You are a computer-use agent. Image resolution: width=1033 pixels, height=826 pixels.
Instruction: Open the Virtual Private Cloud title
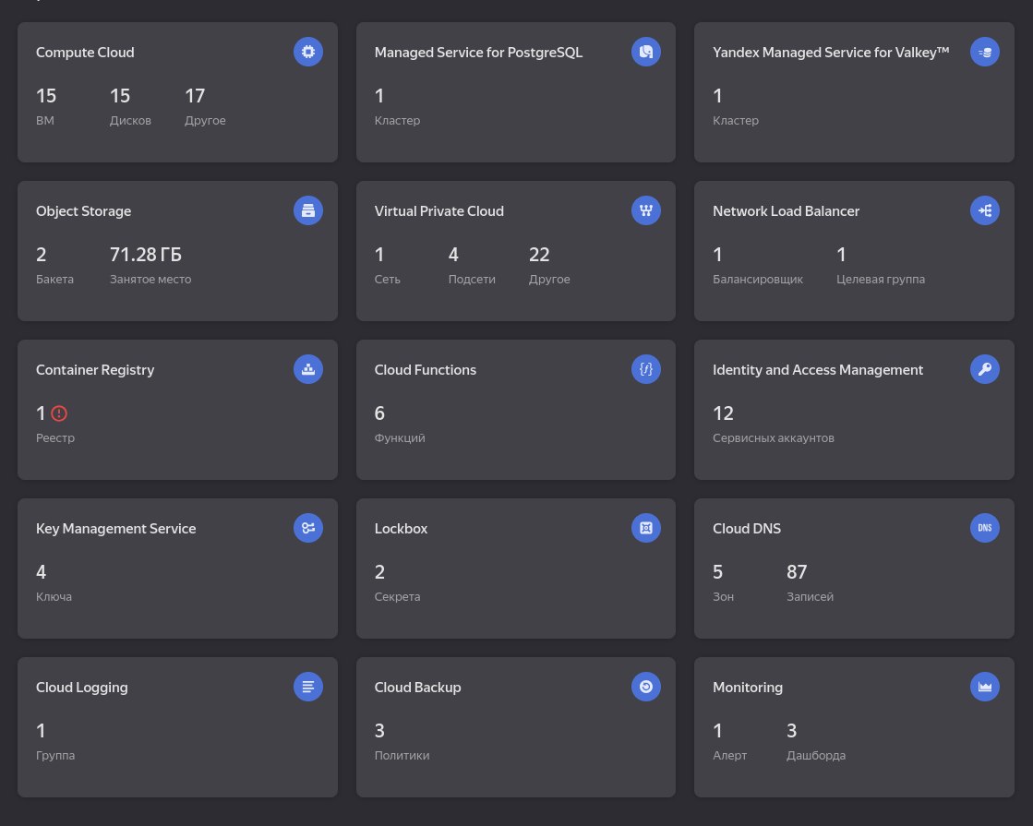(x=438, y=211)
